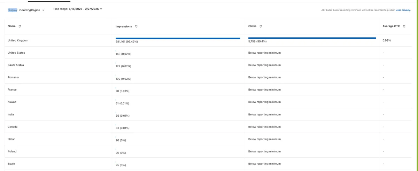This screenshot has width=418, height=171.
Task: Click the United States row name
Action: (x=16, y=53)
